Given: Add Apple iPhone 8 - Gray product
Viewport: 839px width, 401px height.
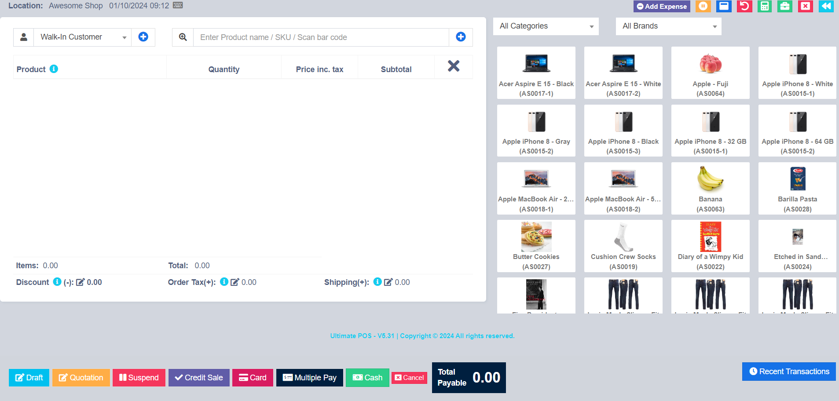Looking at the screenshot, I should [x=536, y=131].
